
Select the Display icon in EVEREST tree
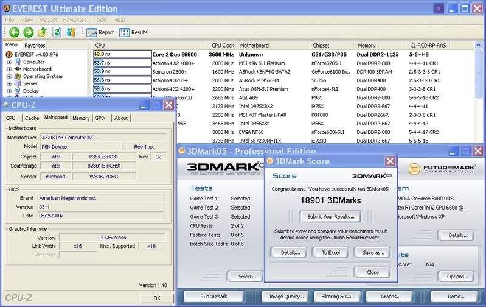point(18,91)
